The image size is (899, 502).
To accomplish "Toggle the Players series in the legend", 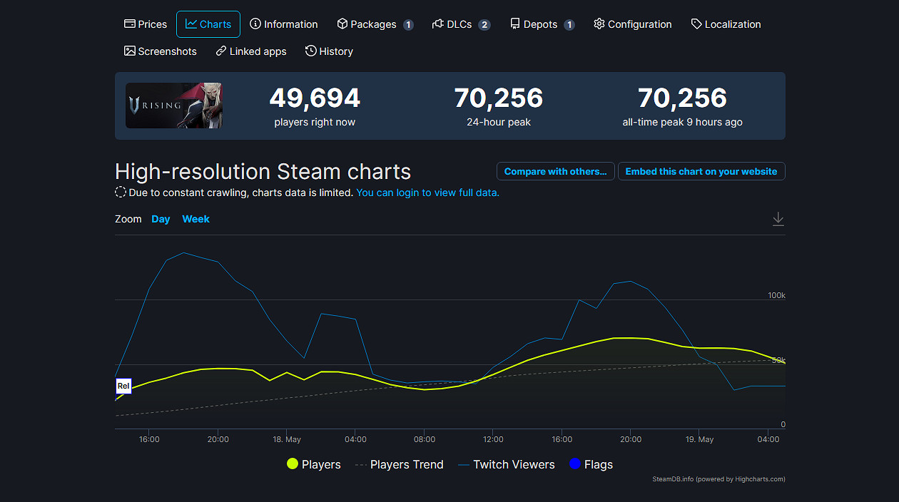I will [314, 464].
